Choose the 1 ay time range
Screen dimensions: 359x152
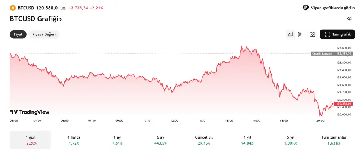117,140
